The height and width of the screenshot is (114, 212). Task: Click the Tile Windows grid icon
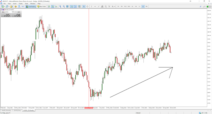[x=67, y=6]
